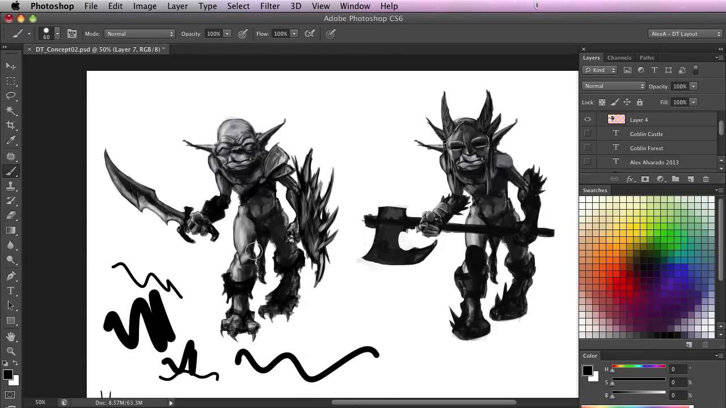Filter for pixel layers
Viewport: 726px width, 408px height.
[627, 70]
